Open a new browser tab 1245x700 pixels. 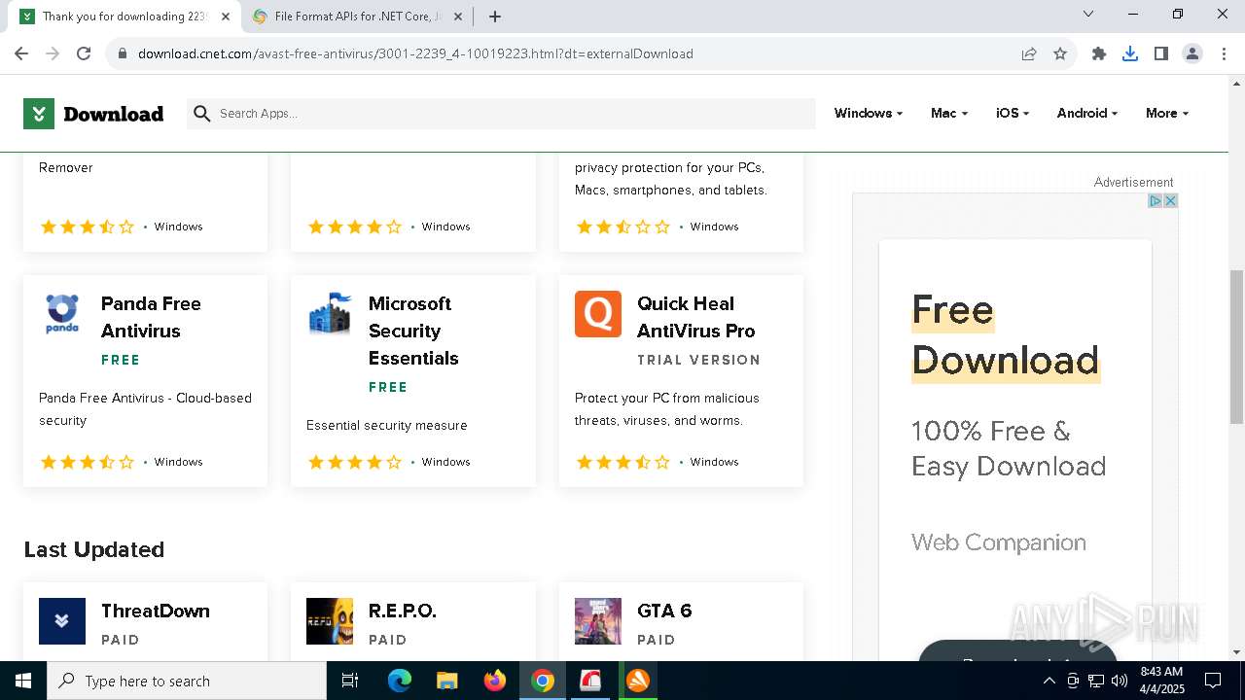tap(495, 17)
